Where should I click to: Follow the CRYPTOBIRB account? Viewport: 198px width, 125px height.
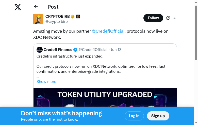coord(153,18)
